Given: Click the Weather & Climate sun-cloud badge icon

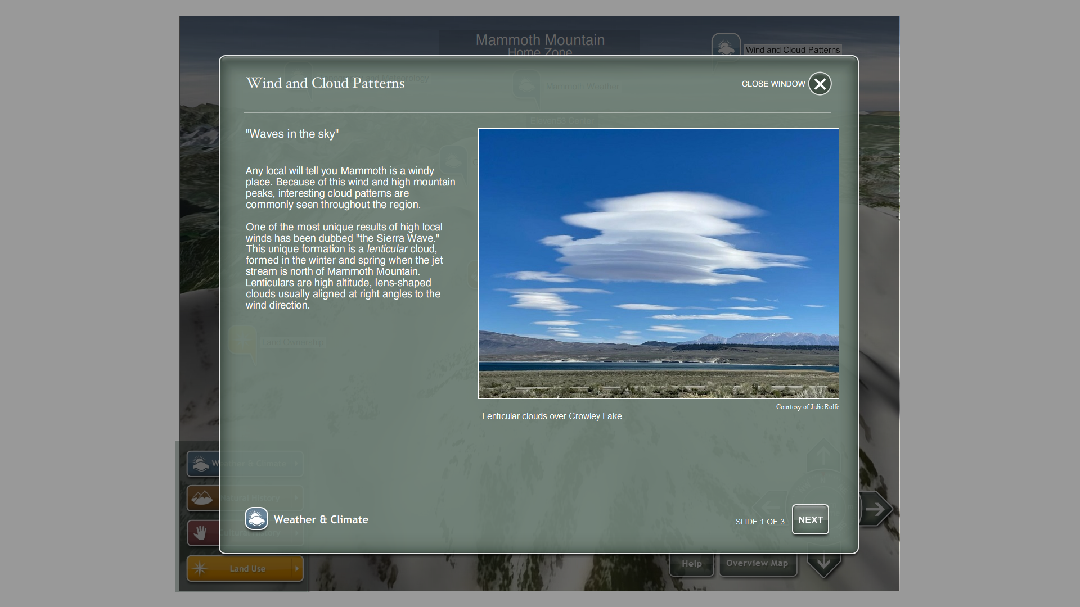Looking at the screenshot, I should pyautogui.click(x=256, y=519).
